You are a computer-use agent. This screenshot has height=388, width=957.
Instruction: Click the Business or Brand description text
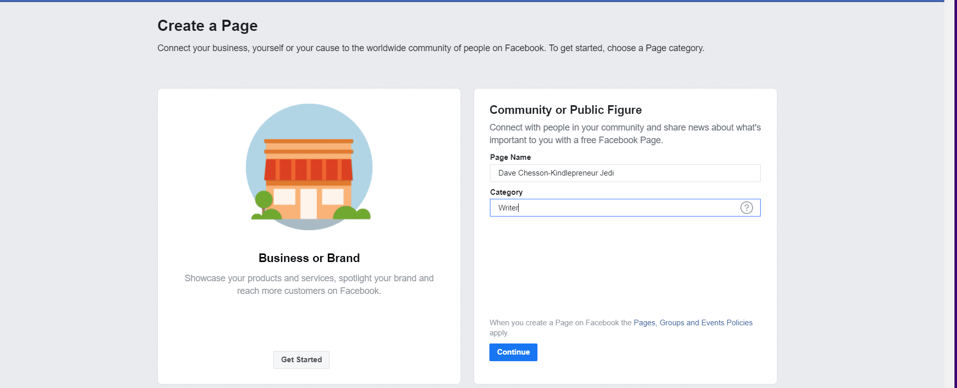pyautogui.click(x=309, y=284)
